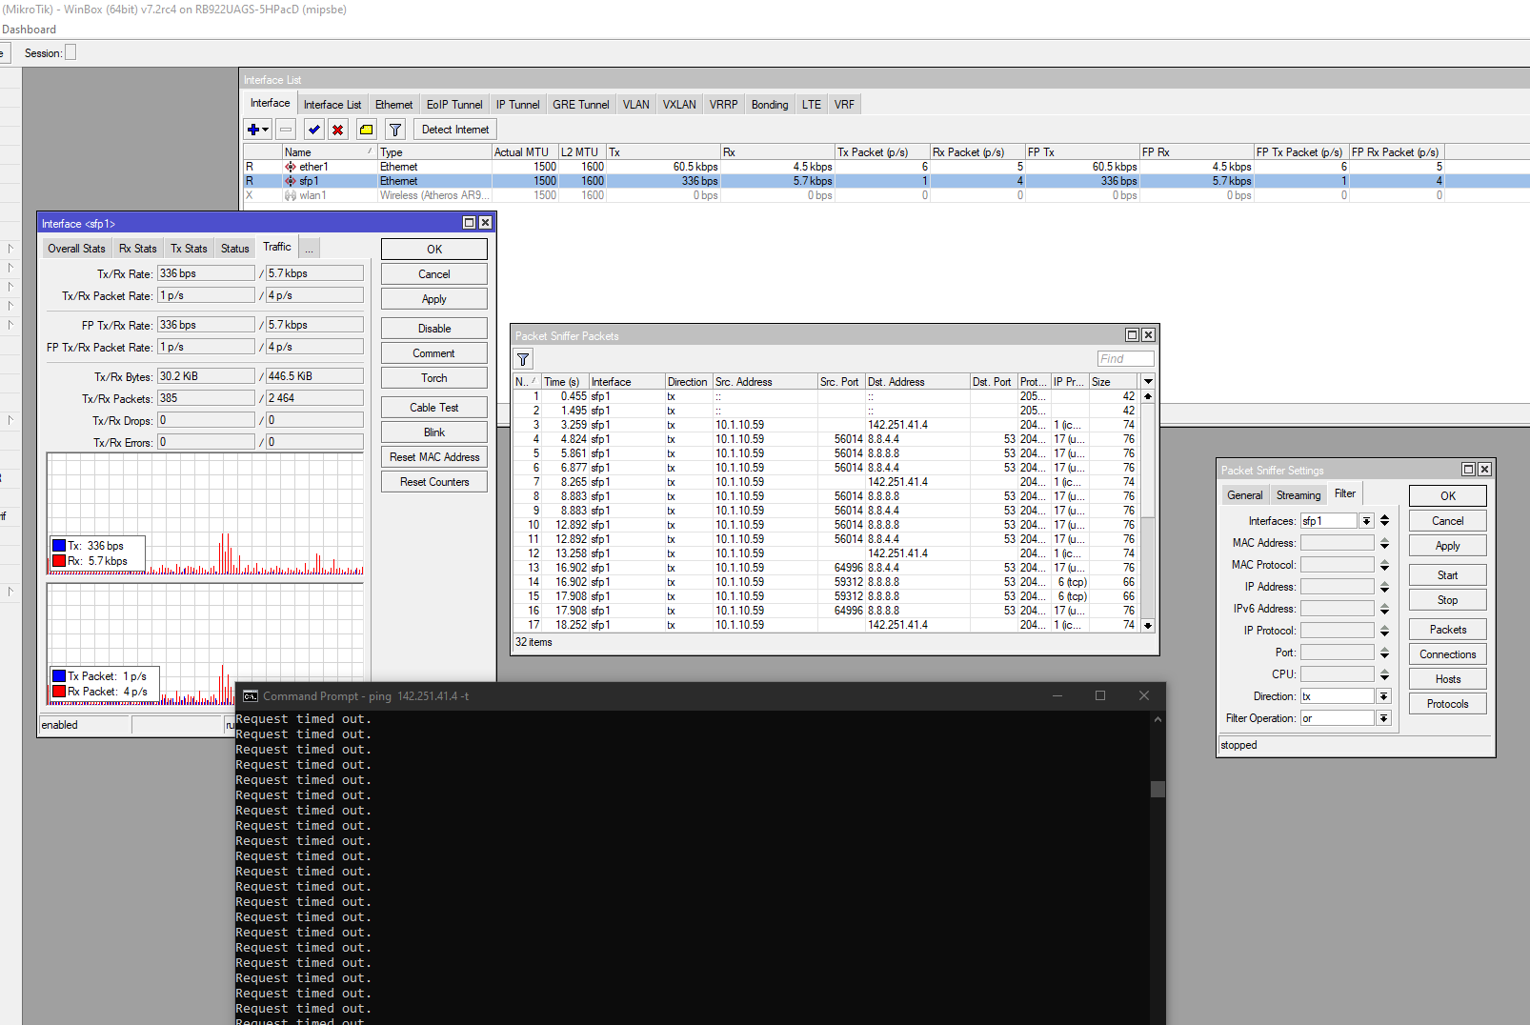Click the Enable checkmark icon in Interface List toolbar
This screenshot has height=1025, width=1530.
pos(314,130)
